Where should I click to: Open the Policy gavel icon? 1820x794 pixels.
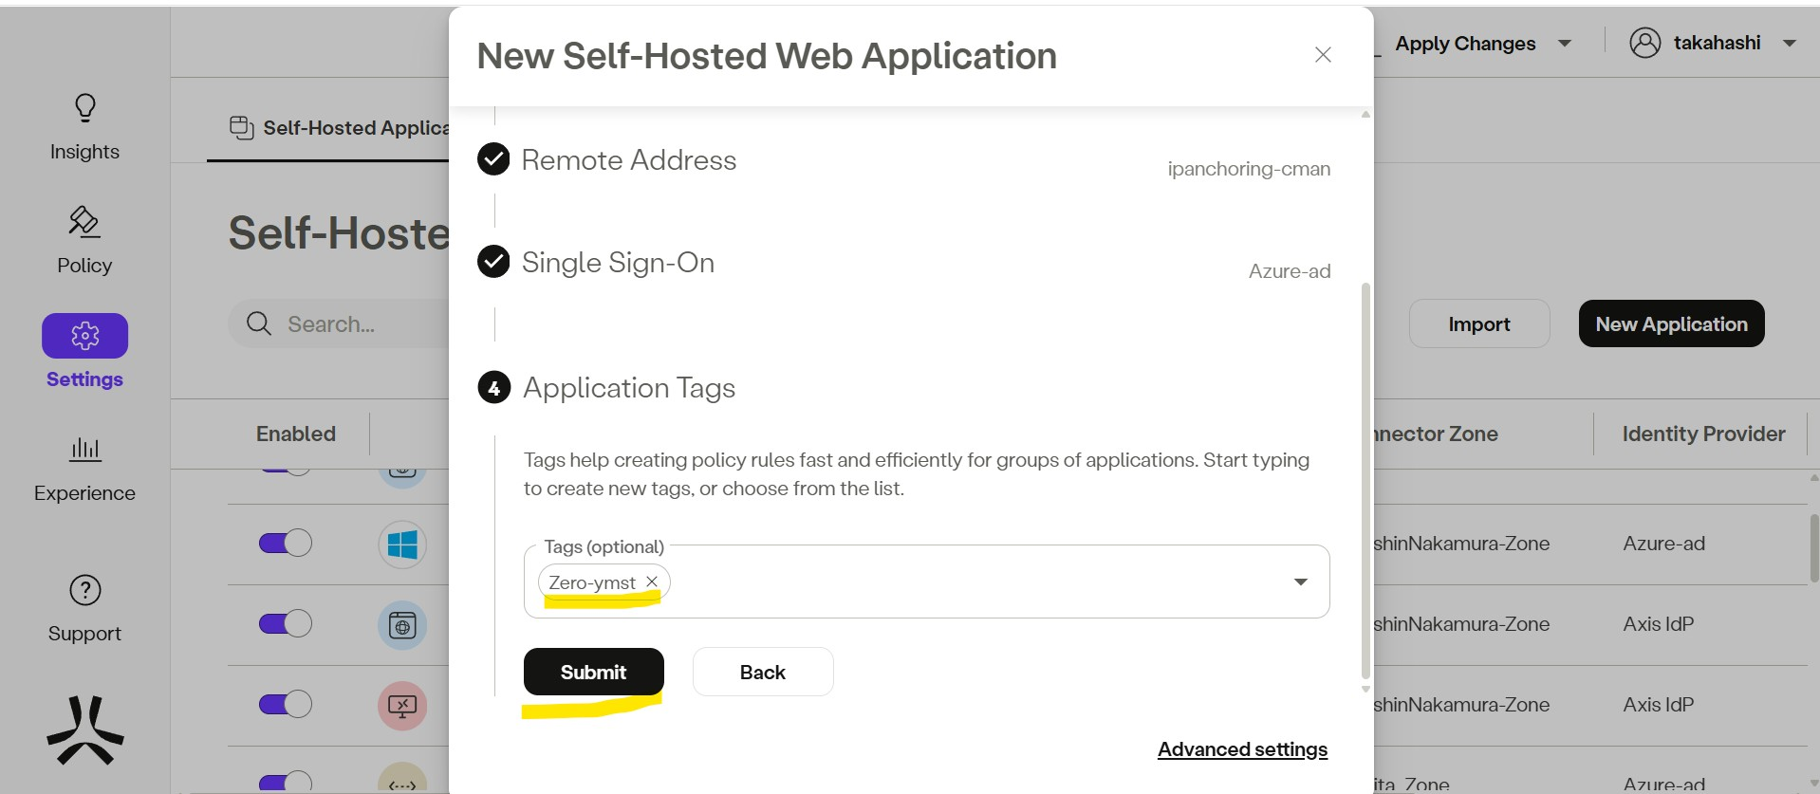[84, 222]
